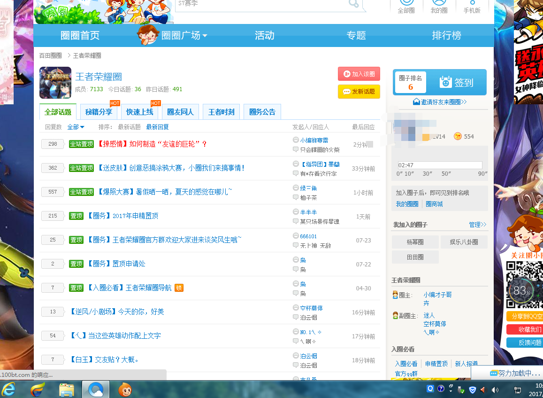Open the 我的圈圈 link
Image resolution: width=543 pixels, height=398 pixels.
point(407,204)
